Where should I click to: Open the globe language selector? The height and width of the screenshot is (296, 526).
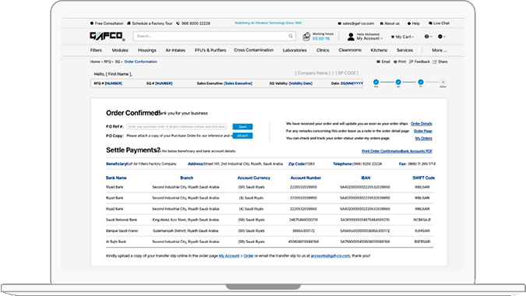click(x=427, y=37)
